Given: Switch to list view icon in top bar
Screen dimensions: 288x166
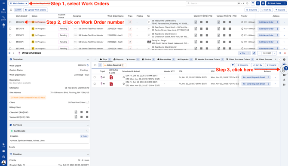Looking at the screenshot, I should tap(258, 3).
